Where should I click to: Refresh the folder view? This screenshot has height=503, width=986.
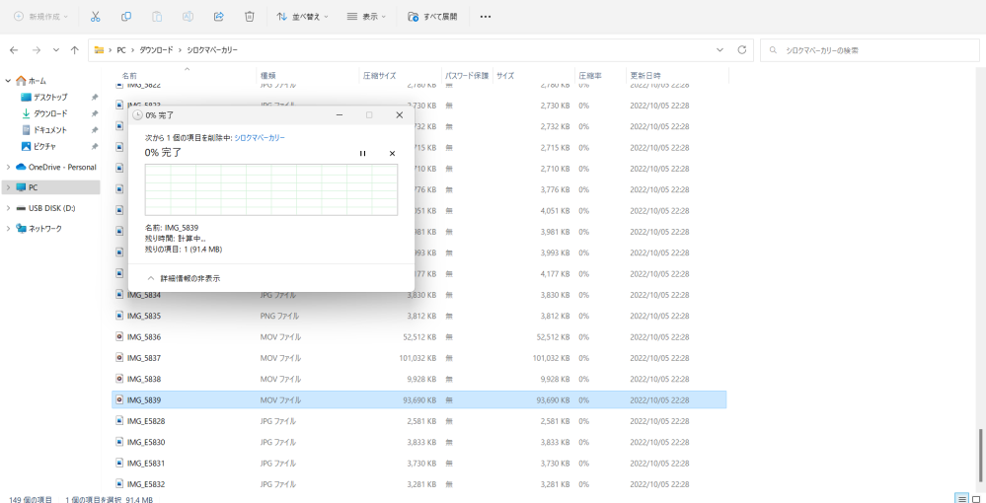742,50
